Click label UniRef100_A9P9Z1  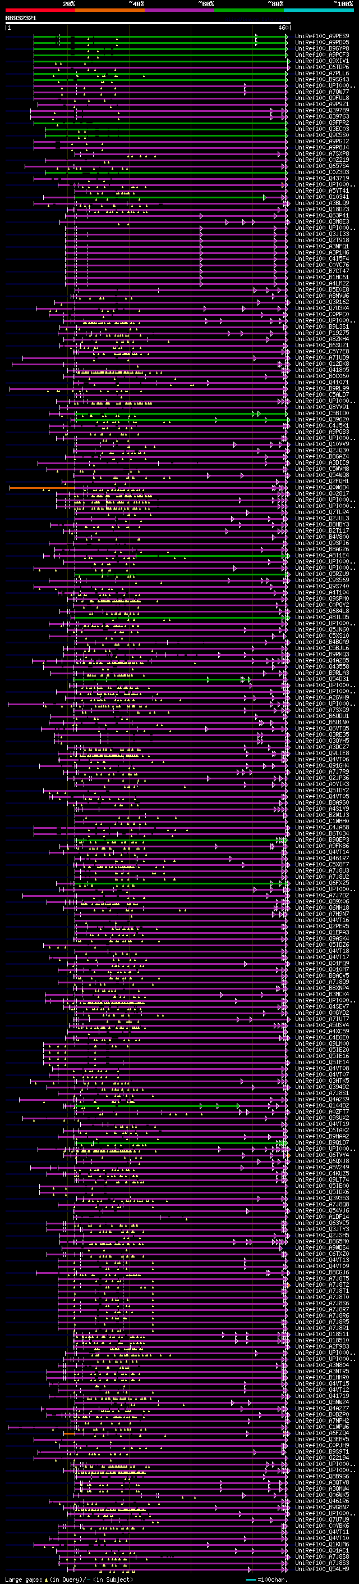(322, 104)
